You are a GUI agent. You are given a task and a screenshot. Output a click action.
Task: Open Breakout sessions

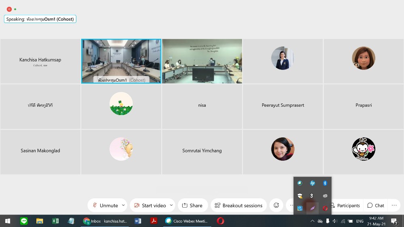[x=238, y=205]
